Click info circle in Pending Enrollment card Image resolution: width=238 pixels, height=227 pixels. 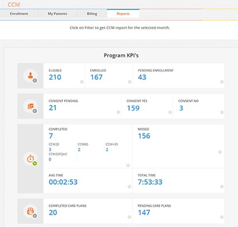point(222,81)
